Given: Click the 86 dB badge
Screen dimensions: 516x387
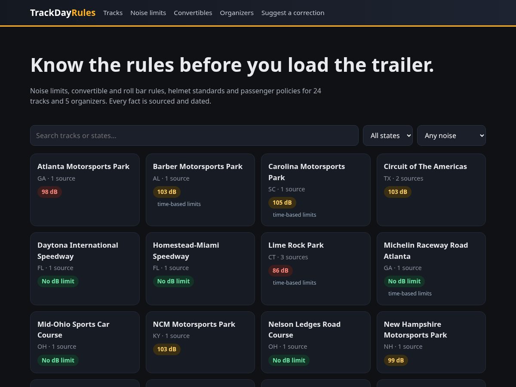Looking at the screenshot, I should coord(280,270).
